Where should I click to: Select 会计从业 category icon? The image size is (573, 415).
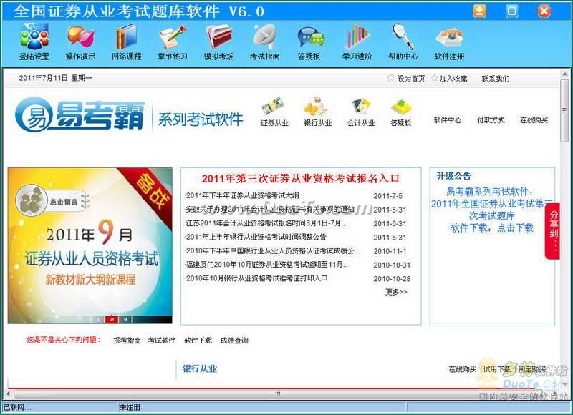coord(361,112)
